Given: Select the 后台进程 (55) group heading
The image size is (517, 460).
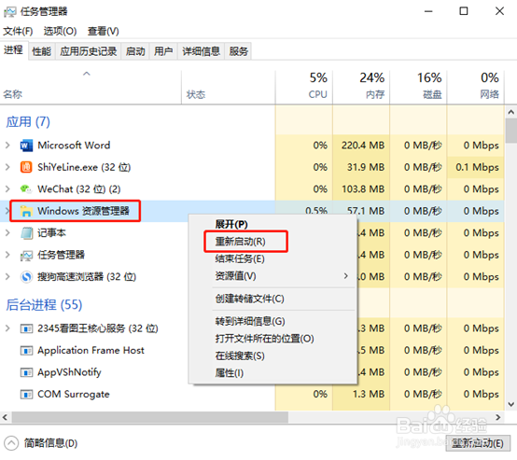Looking at the screenshot, I should [x=44, y=305].
